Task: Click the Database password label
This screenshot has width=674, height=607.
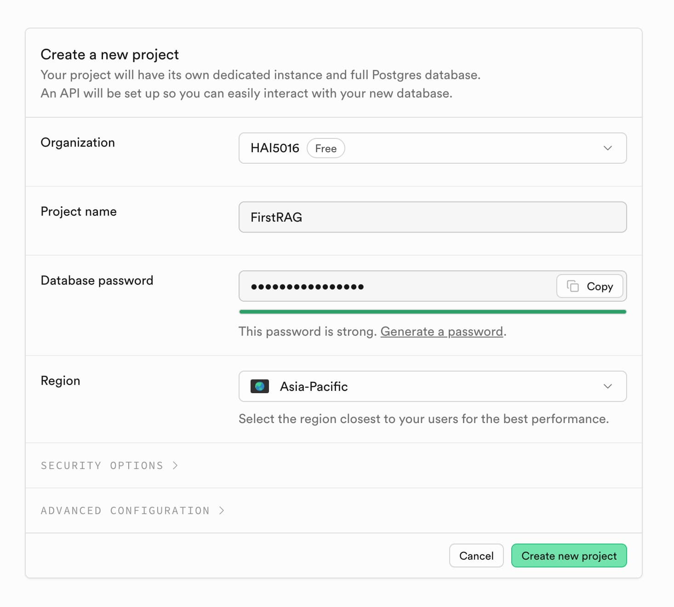Action: tap(97, 281)
